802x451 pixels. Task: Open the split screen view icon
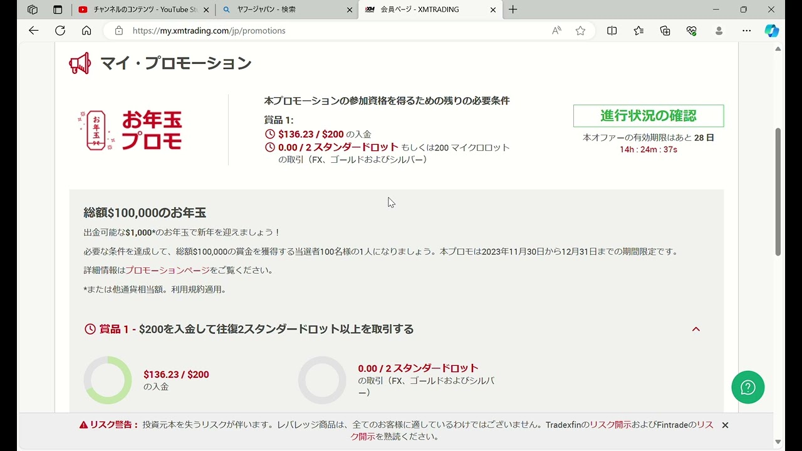click(x=612, y=31)
